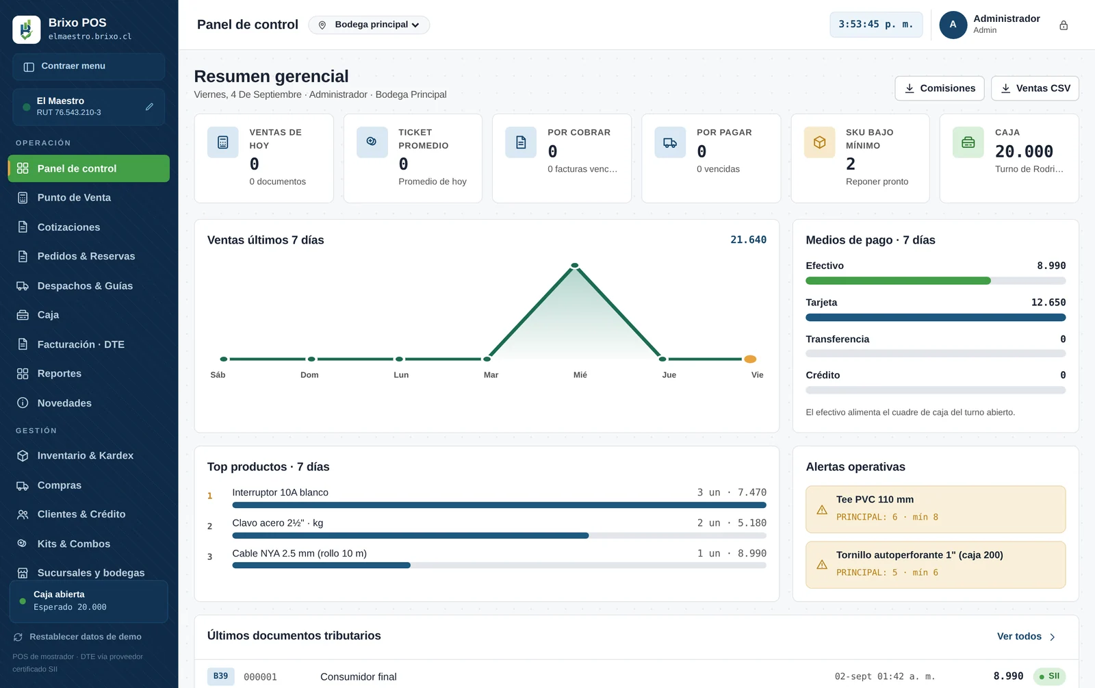Screen dimensions: 1095x688
Task: Click the Brixo POS logo icon
Action: click(26, 29)
